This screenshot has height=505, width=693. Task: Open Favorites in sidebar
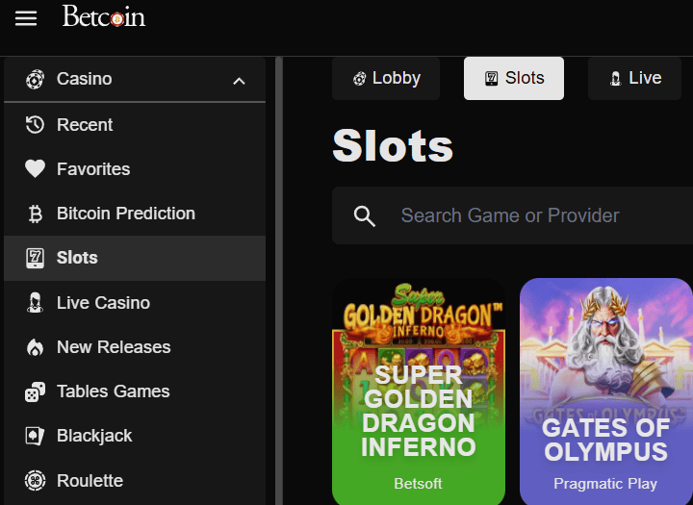[x=135, y=169]
